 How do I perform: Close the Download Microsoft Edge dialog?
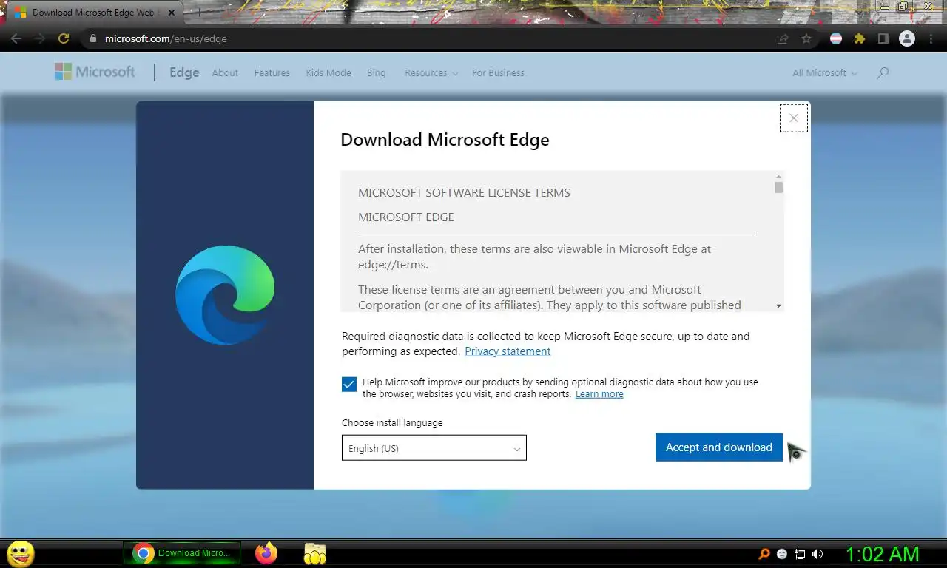(x=794, y=118)
